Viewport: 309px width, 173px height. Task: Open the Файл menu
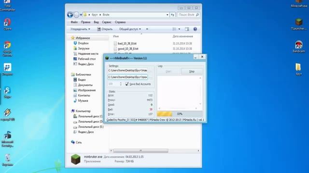74,22
